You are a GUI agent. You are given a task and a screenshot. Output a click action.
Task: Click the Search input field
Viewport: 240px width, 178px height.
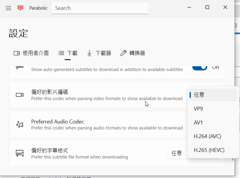click(x=100, y=8)
